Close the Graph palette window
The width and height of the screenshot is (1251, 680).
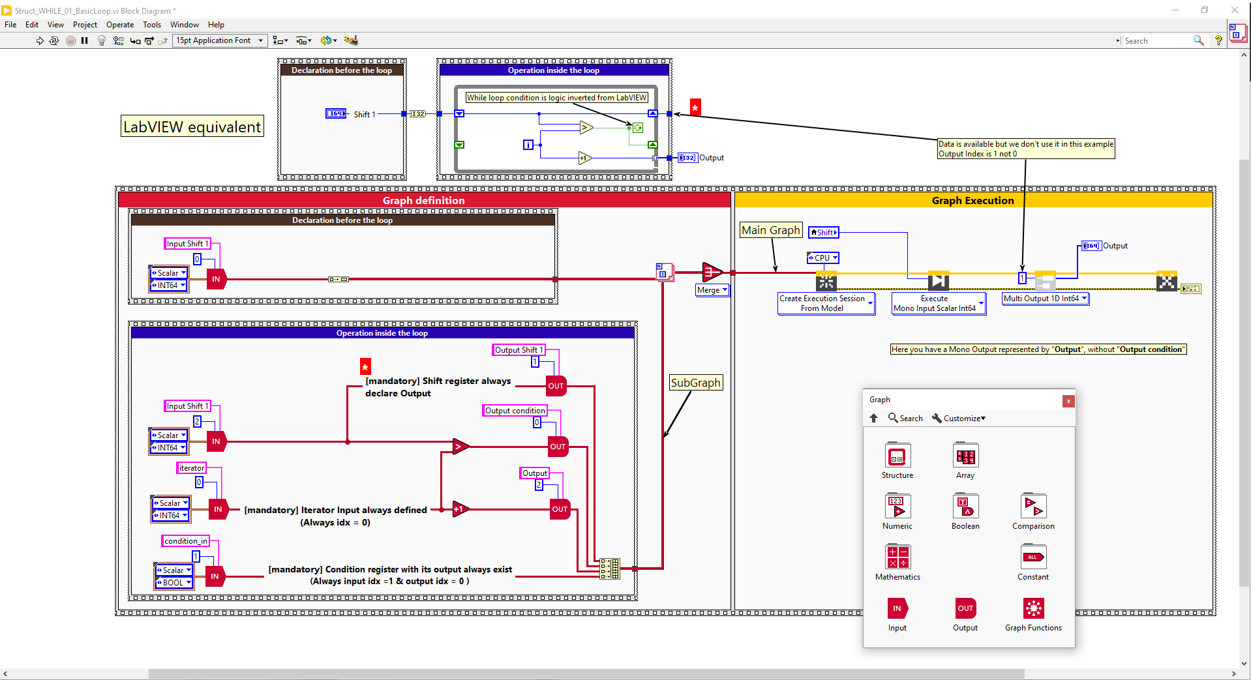pyautogui.click(x=1068, y=401)
